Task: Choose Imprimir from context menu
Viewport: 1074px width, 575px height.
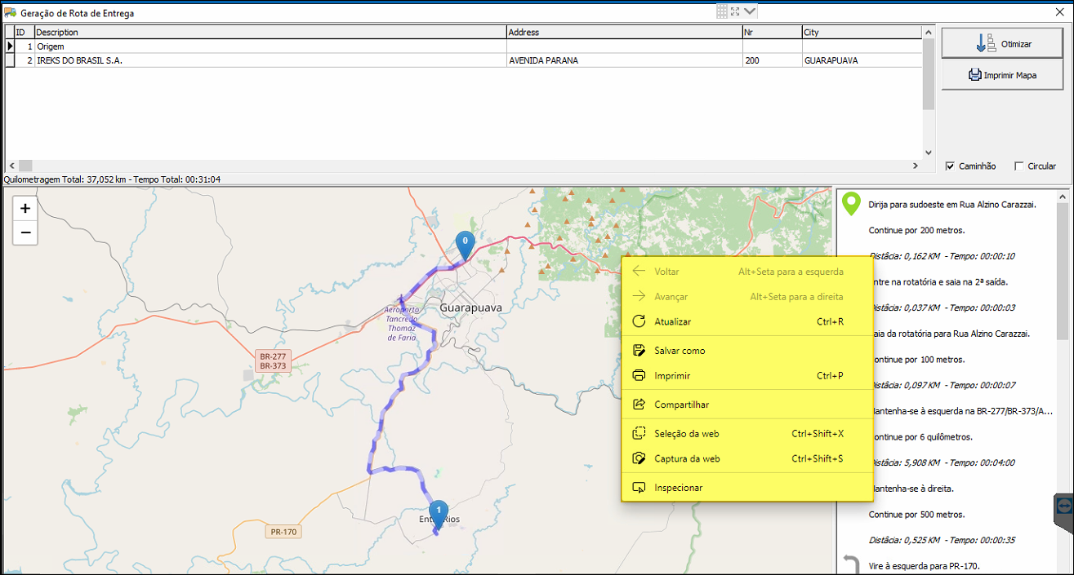Action: (746, 376)
